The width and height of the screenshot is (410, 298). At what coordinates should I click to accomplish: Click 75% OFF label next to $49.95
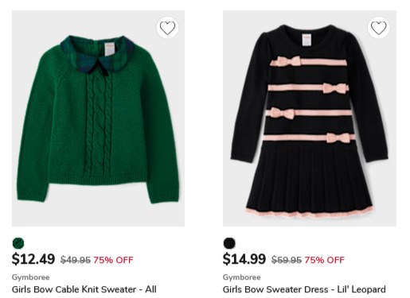coord(113,260)
